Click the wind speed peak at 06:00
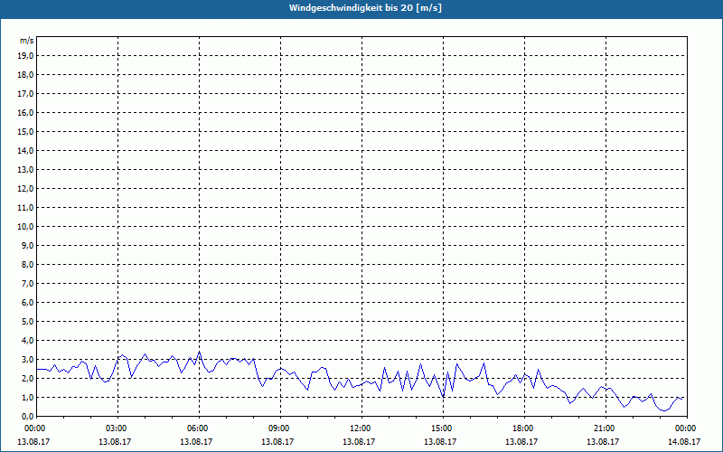This screenshot has height=452, width=723. [199, 352]
